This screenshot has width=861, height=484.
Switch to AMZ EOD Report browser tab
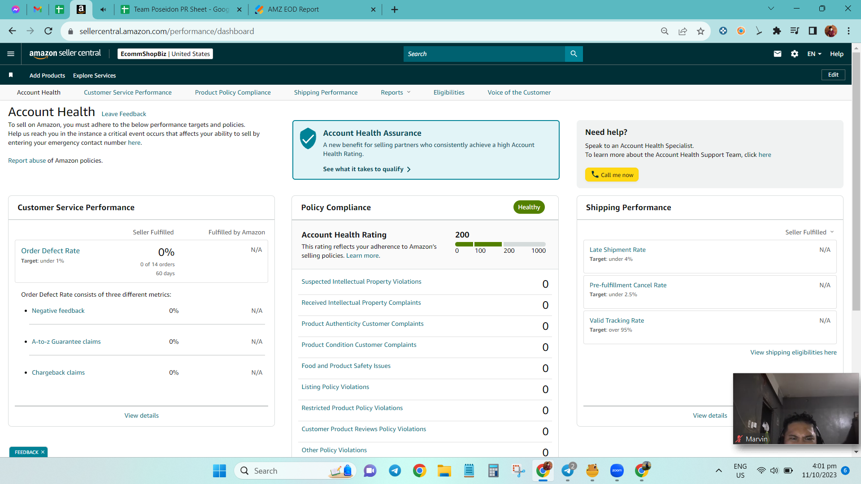(315, 9)
